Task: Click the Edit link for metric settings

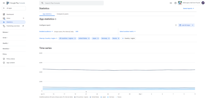Action: [x=77, y=31]
